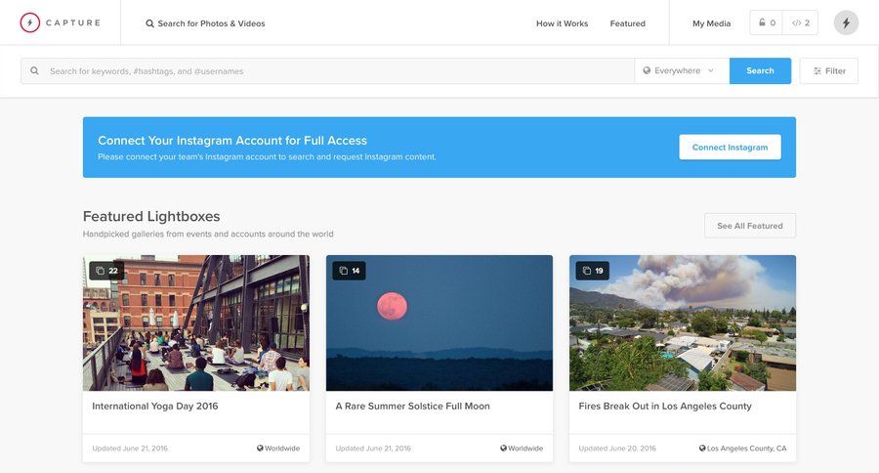
Task: Click See All Featured button
Action: (749, 226)
